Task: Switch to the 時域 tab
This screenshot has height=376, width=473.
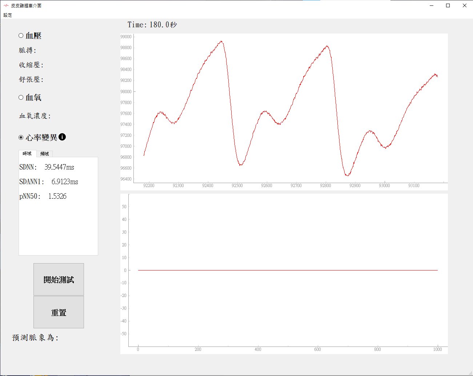Action: (x=27, y=154)
